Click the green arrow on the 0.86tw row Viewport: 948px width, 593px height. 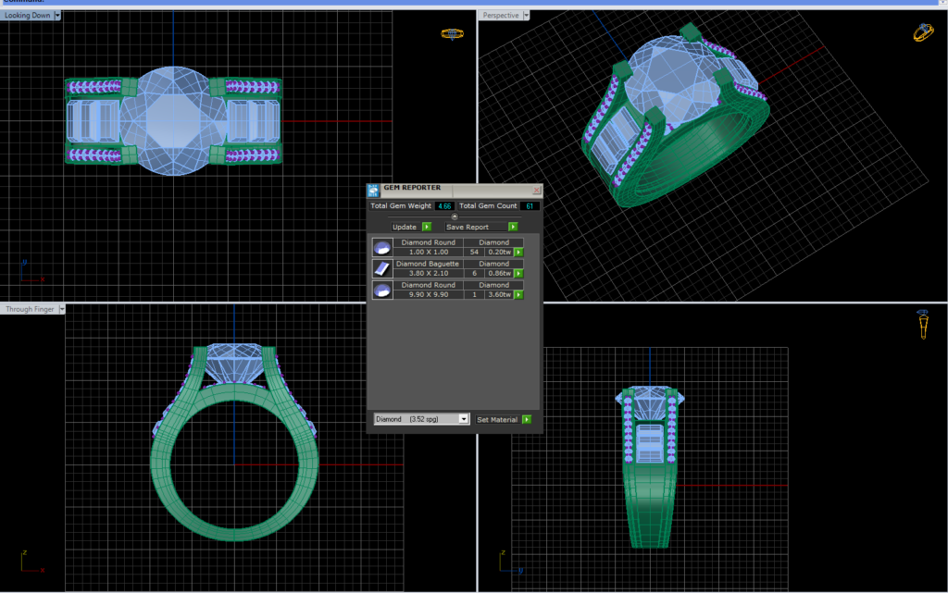(x=518, y=274)
